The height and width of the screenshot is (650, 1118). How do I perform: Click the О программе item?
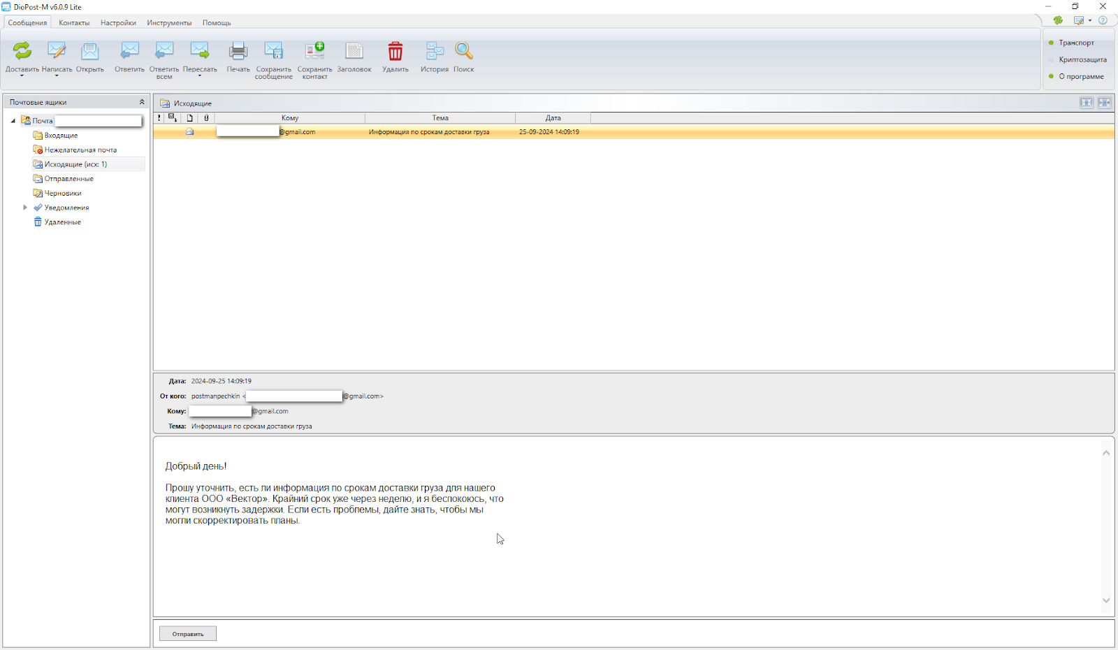pos(1081,76)
